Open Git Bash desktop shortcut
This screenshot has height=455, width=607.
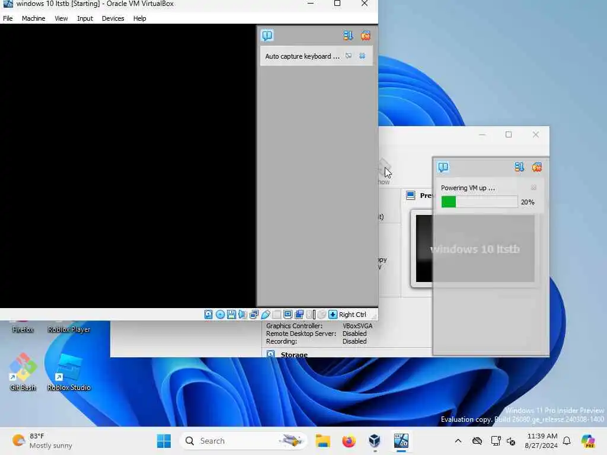tap(23, 372)
